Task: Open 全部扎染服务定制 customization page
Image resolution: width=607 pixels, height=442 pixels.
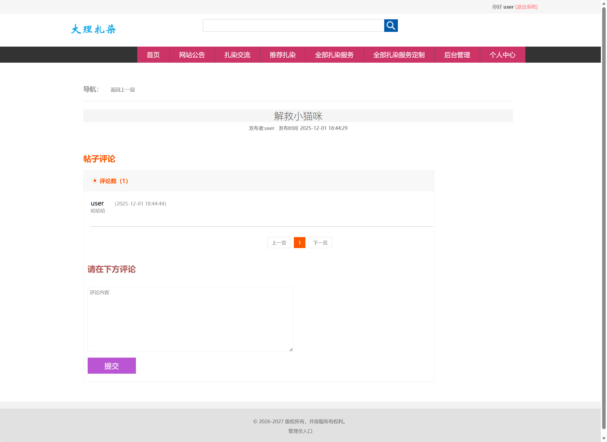Action: click(x=399, y=55)
